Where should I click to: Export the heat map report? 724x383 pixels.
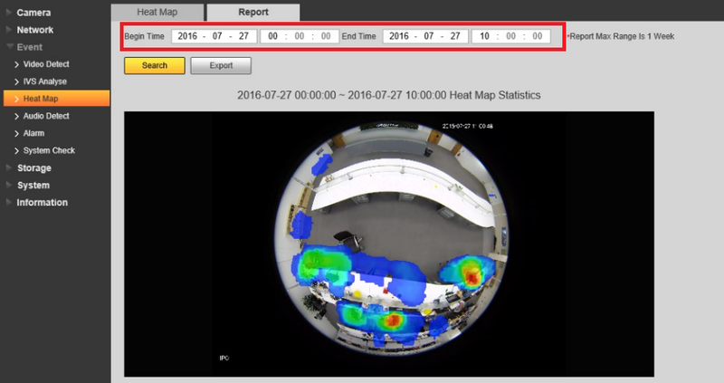(x=221, y=66)
